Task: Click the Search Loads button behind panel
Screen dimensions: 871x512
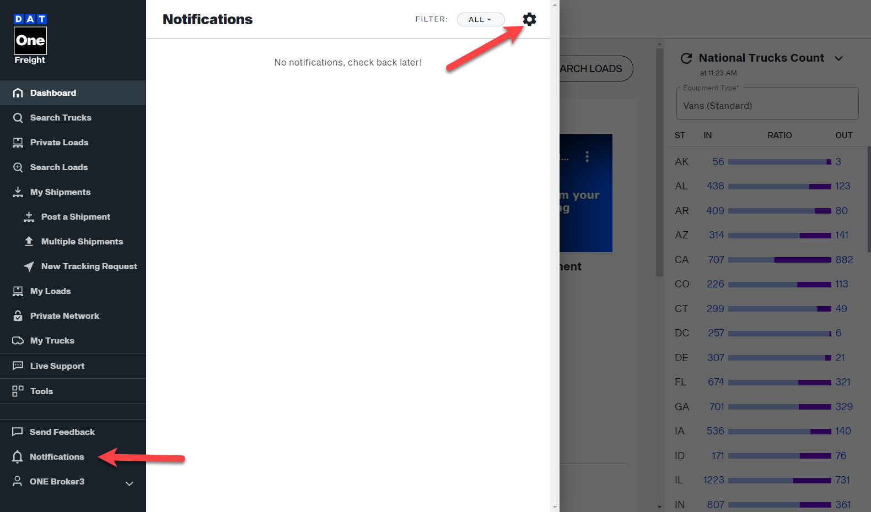Action: coord(594,69)
